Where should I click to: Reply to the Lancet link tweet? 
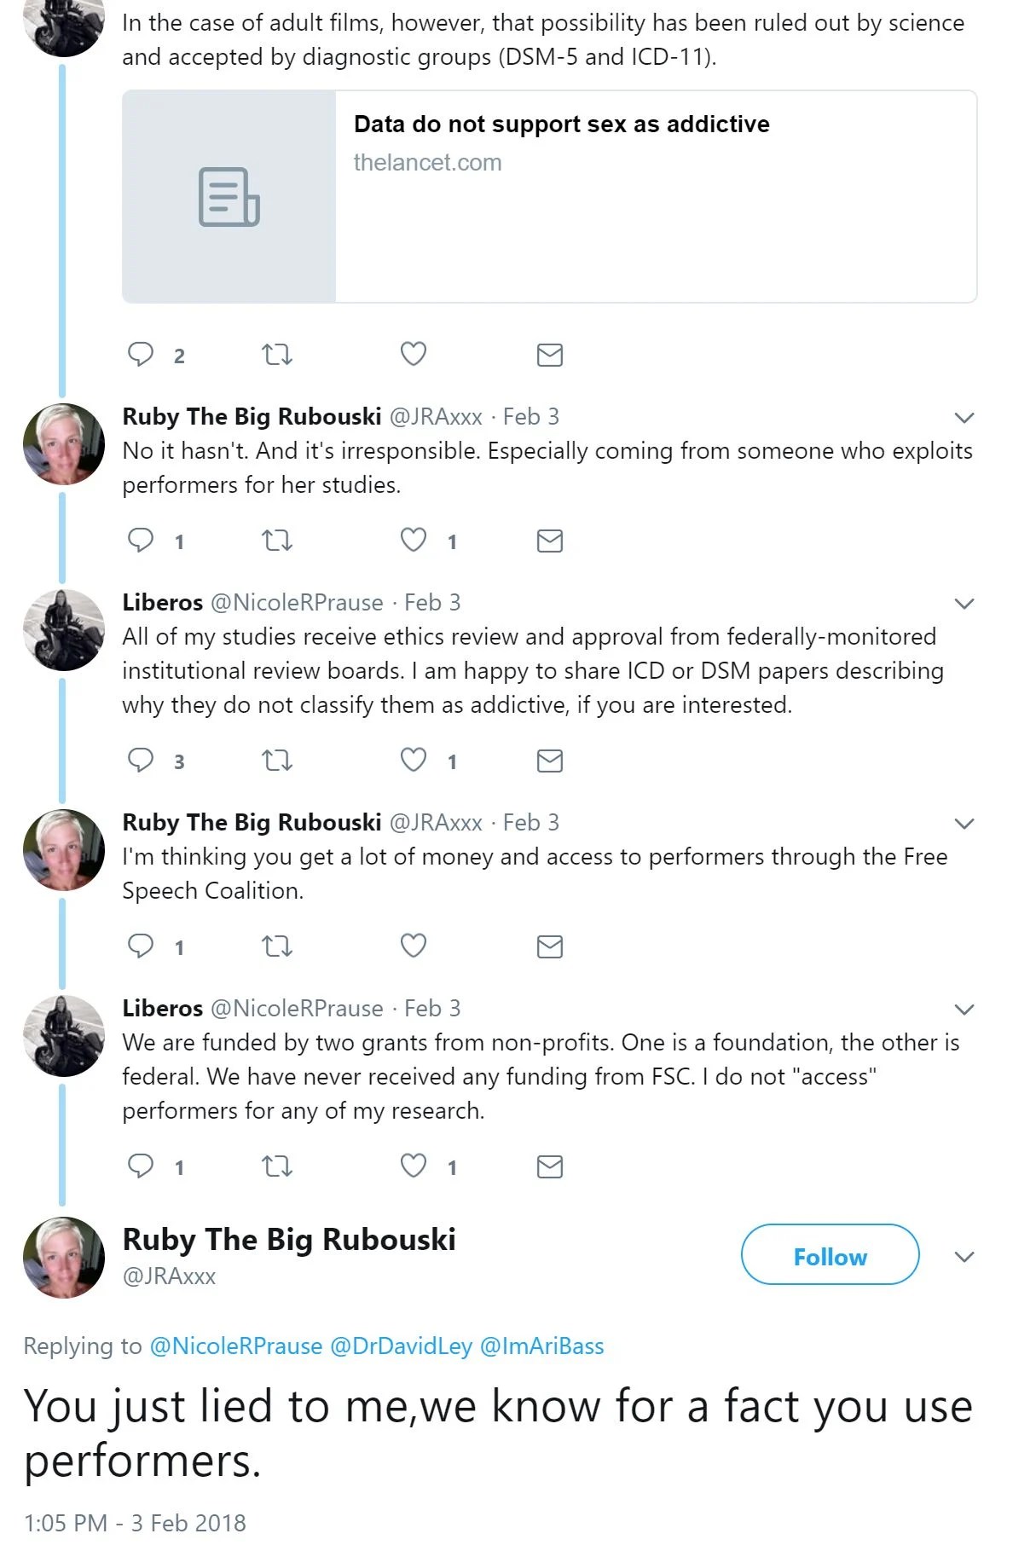click(x=141, y=354)
